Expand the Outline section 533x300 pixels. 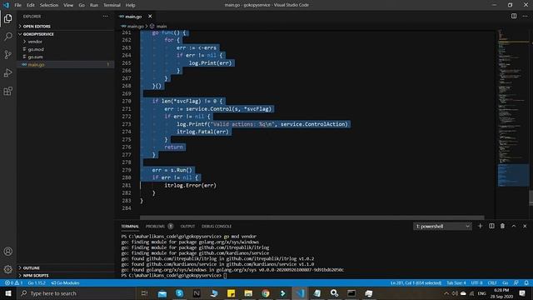click(x=66, y=268)
